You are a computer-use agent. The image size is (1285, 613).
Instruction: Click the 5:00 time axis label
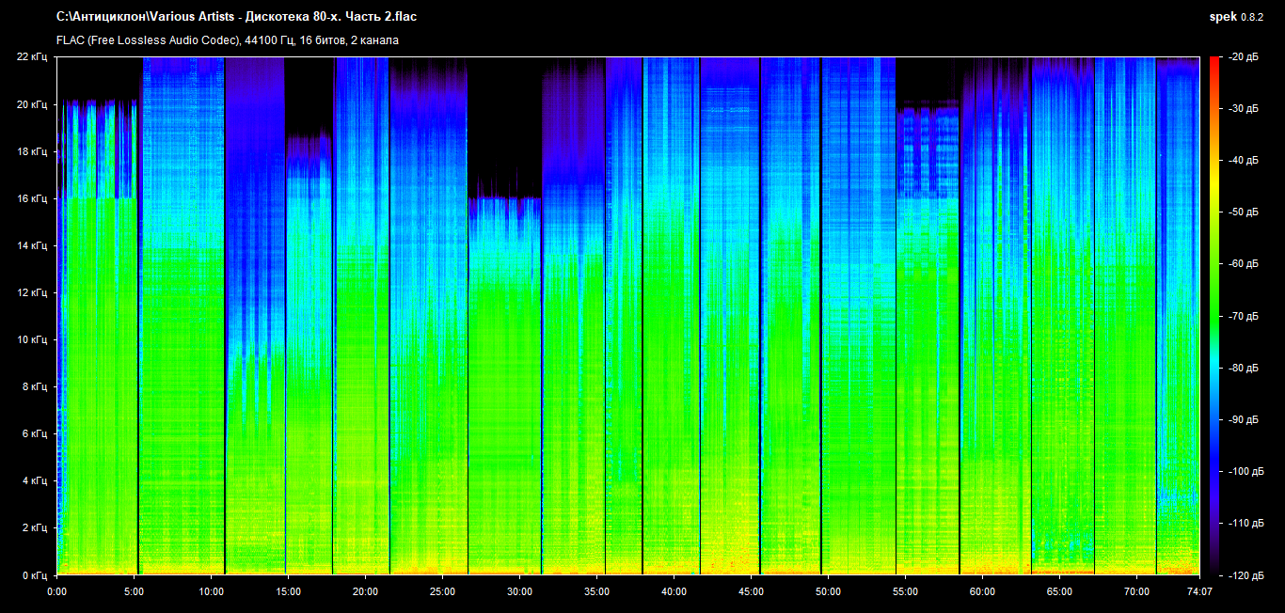coord(134,592)
